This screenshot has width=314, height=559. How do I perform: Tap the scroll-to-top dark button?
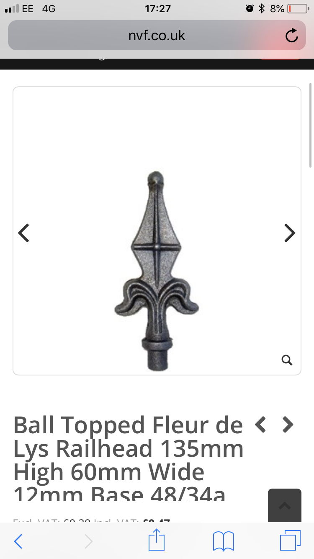coord(285,505)
